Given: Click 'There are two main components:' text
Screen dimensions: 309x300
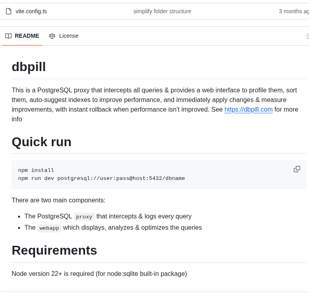Looking at the screenshot, I should (x=59, y=200).
